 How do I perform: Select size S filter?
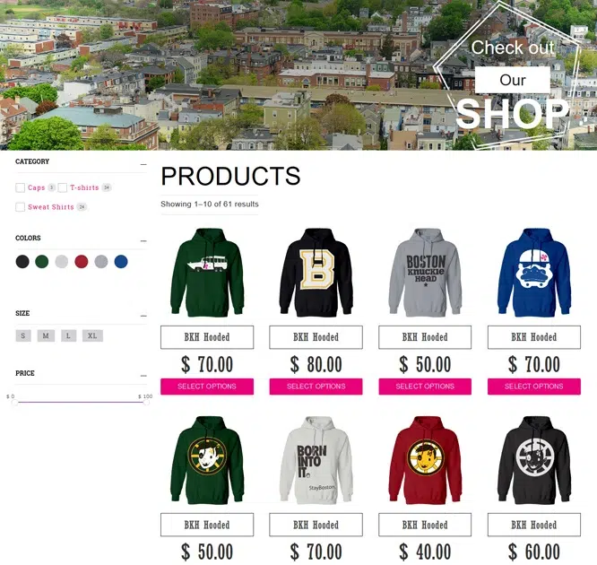pos(23,335)
